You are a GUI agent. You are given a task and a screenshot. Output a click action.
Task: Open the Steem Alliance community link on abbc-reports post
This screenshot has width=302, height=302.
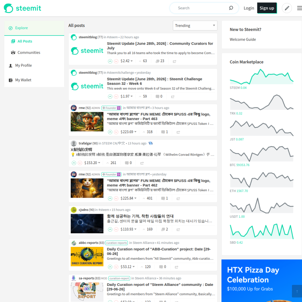click(144, 243)
